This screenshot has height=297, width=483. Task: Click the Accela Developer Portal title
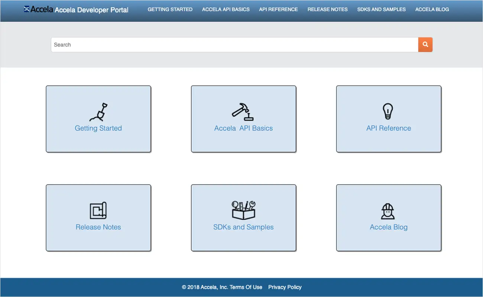(x=91, y=10)
